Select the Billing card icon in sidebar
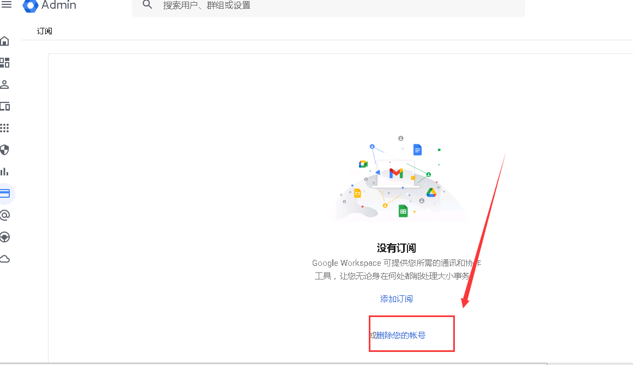The width and height of the screenshot is (633, 365). (x=5, y=193)
